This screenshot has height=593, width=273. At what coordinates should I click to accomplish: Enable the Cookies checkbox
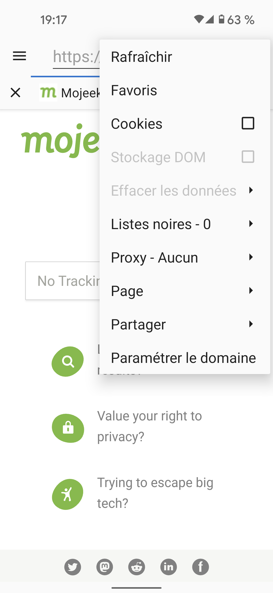[x=248, y=123]
